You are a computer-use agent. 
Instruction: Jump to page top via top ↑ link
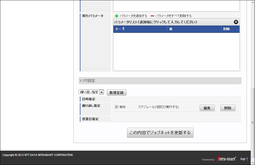(244, 159)
